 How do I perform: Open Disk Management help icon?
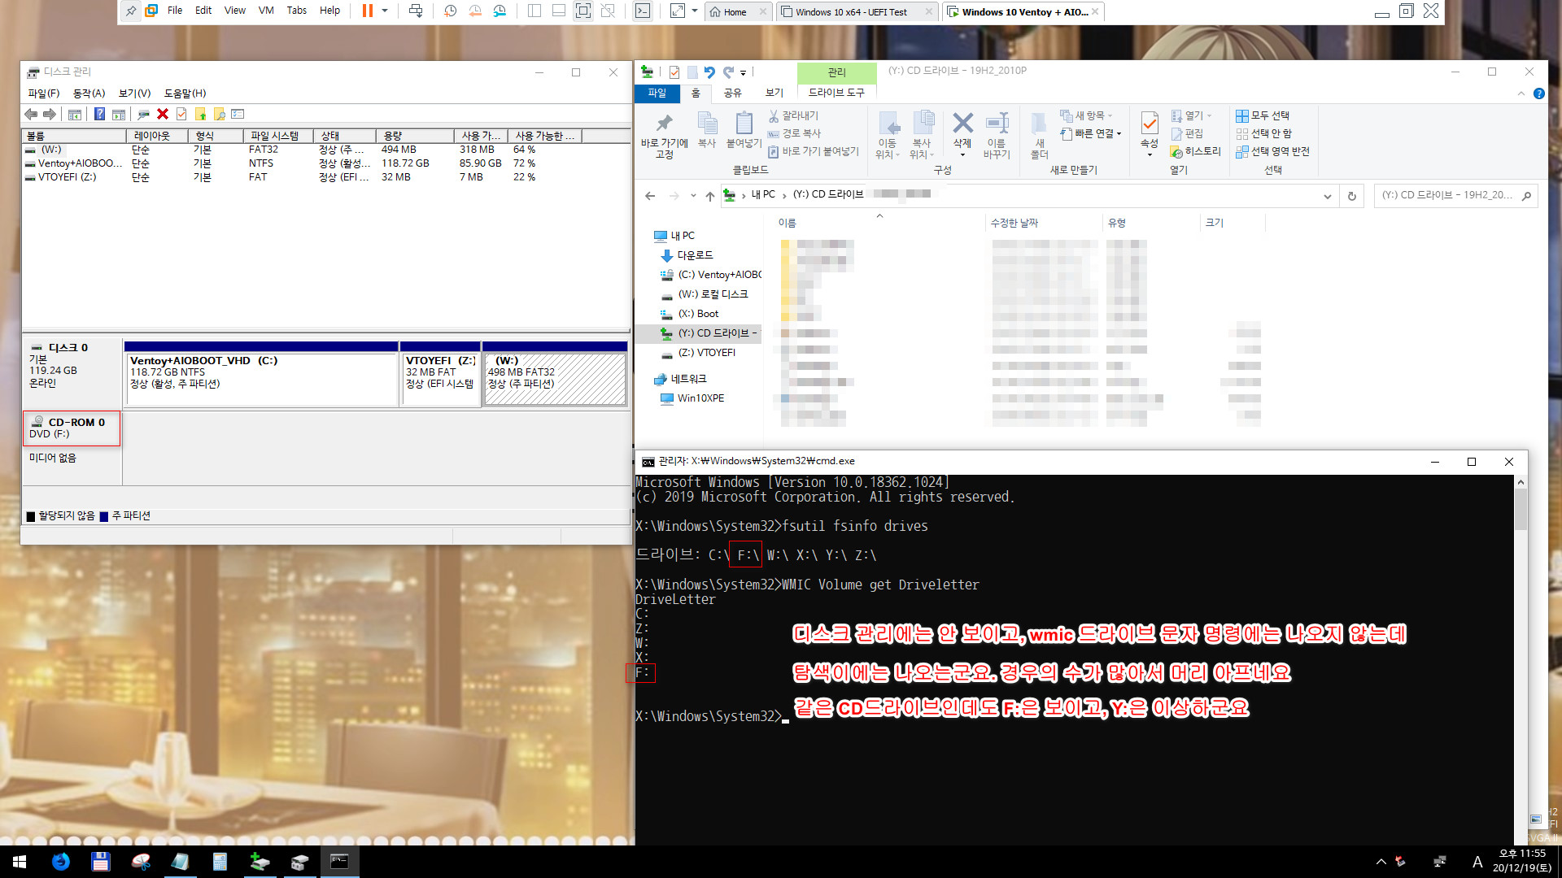[x=99, y=115]
